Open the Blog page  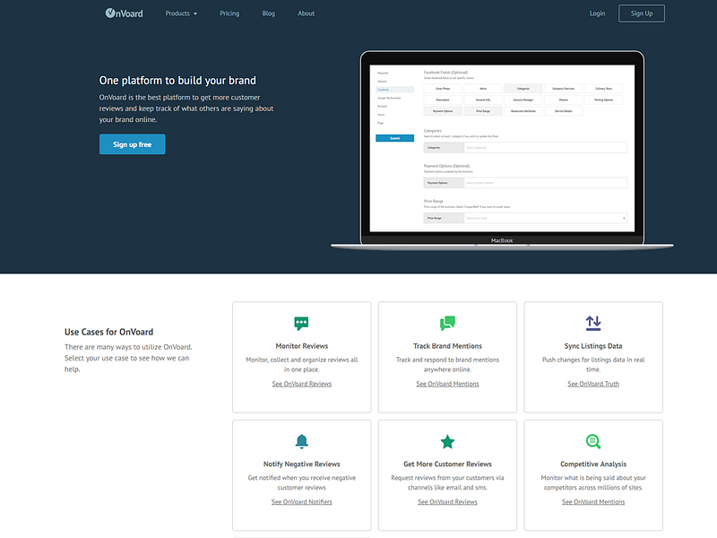coord(268,13)
